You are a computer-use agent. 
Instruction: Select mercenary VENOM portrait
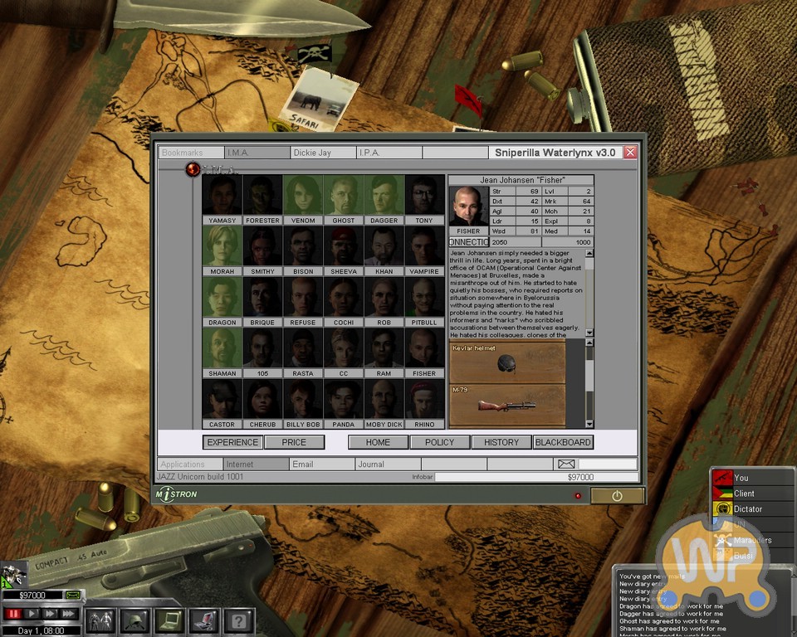click(303, 200)
